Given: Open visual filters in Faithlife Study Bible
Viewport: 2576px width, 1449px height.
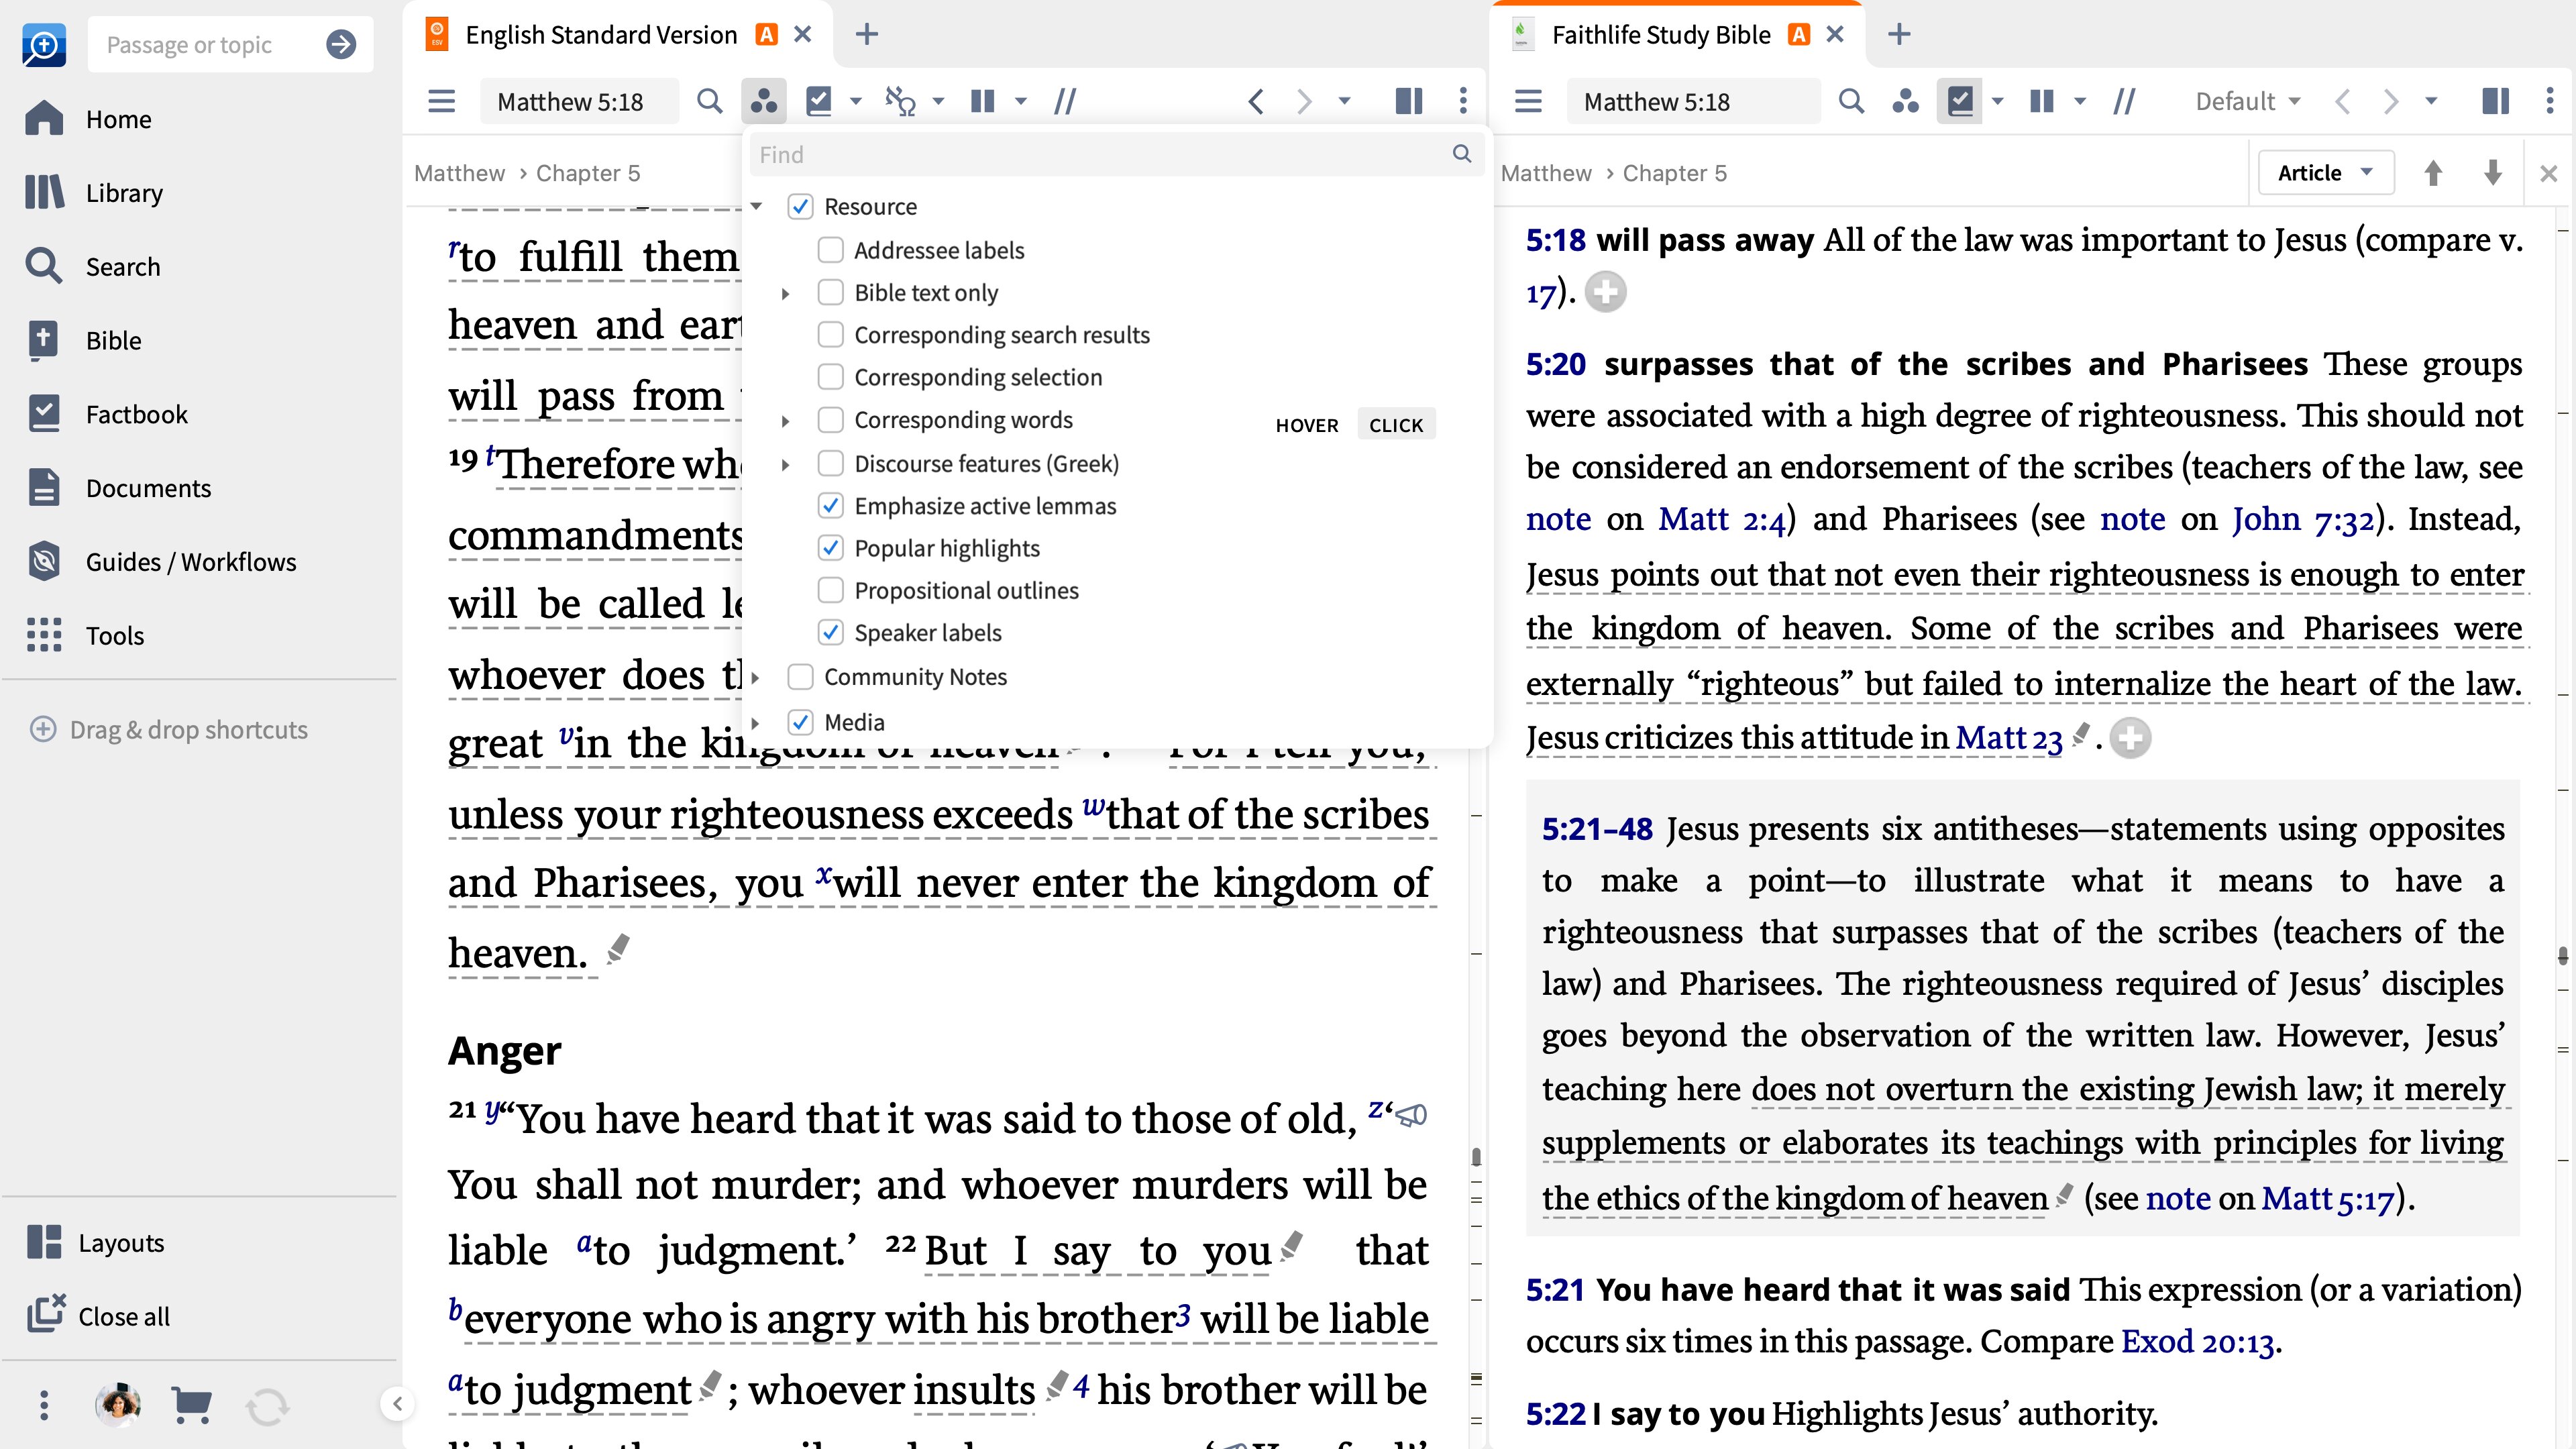Looking at the screenshot, I should point(1905,101).
